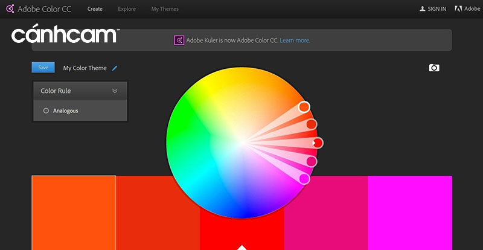Click the Adobe Color CC title text
The image size is (483, 250).
pyautogui.click(x=44, y=9)
